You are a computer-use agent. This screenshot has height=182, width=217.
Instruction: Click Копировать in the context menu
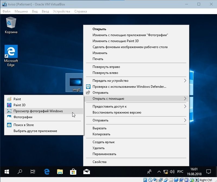click(x=136, y=134)
